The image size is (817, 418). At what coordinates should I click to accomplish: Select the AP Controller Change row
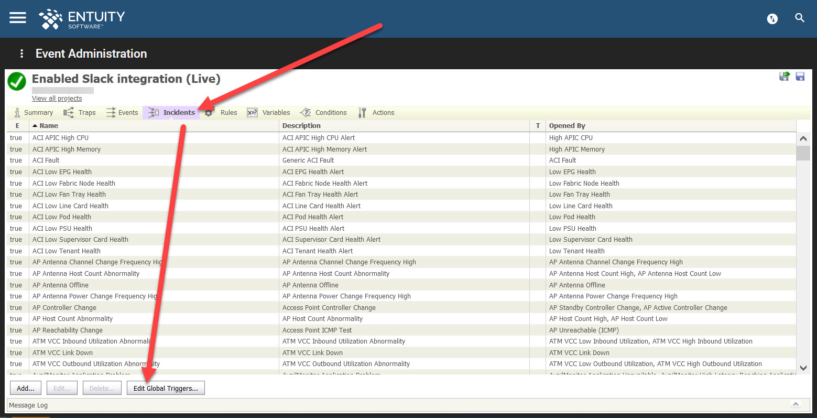pos(401,308)
